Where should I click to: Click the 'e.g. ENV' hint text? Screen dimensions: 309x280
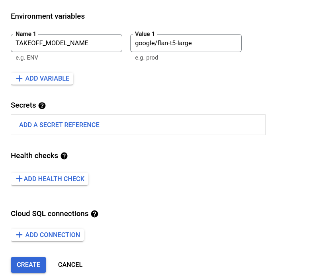[27, 58]
